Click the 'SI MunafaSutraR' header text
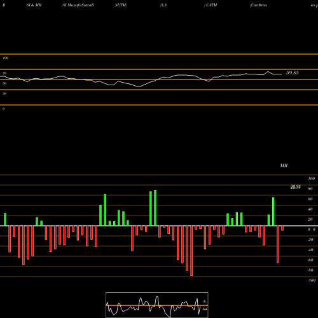The width and height of the screenshot is (318, 318). [78, 5]
